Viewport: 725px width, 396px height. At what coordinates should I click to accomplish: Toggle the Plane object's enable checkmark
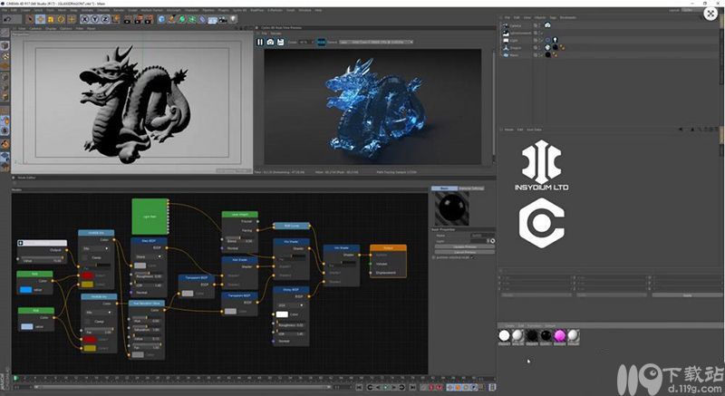point(541,54)
